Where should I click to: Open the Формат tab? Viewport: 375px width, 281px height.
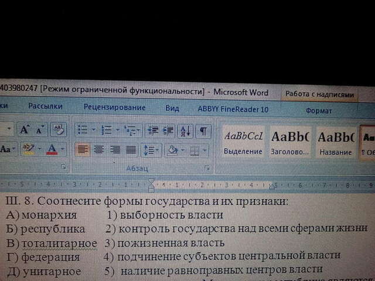319,111
